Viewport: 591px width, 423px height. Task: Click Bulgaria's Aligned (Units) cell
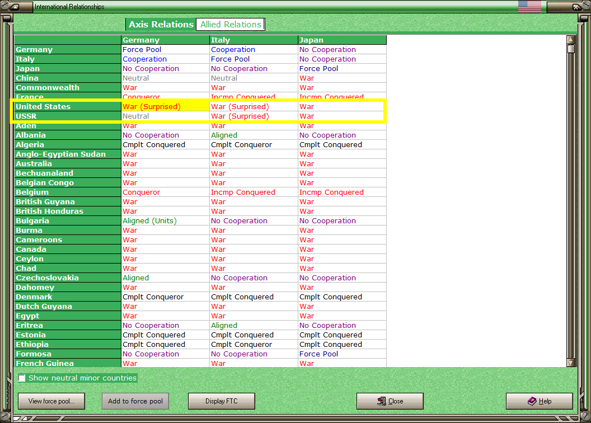pyautogui.click(x=166, y=220)
